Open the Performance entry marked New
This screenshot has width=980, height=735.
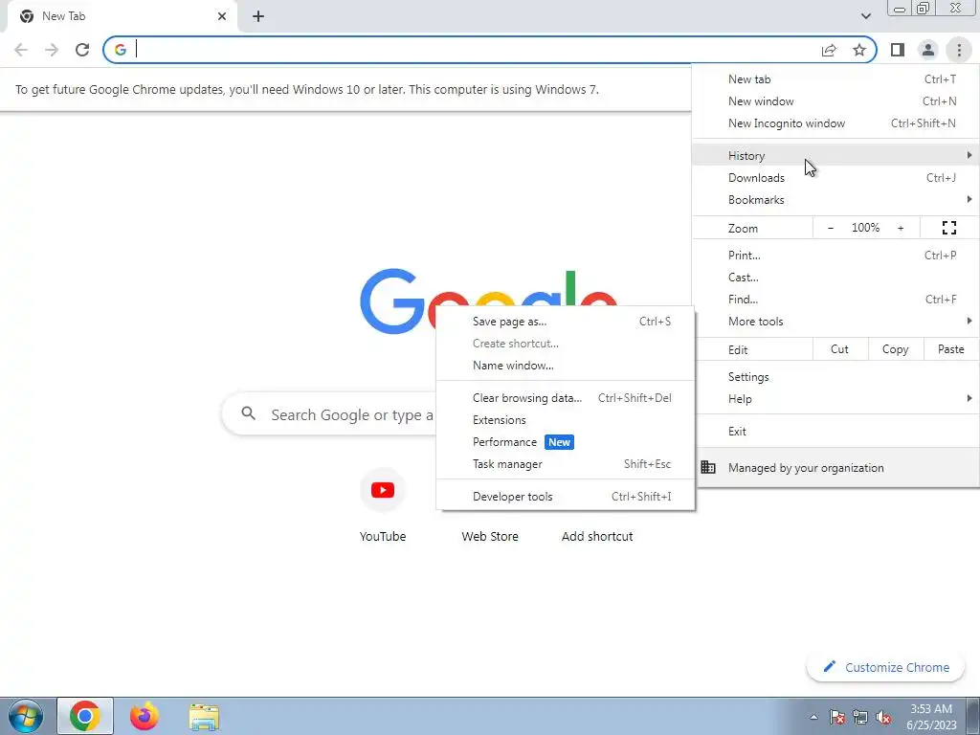(566, 442)
